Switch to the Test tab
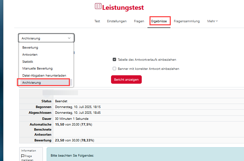This screenshot has height=161, width=244. click(x=97, y=21)
